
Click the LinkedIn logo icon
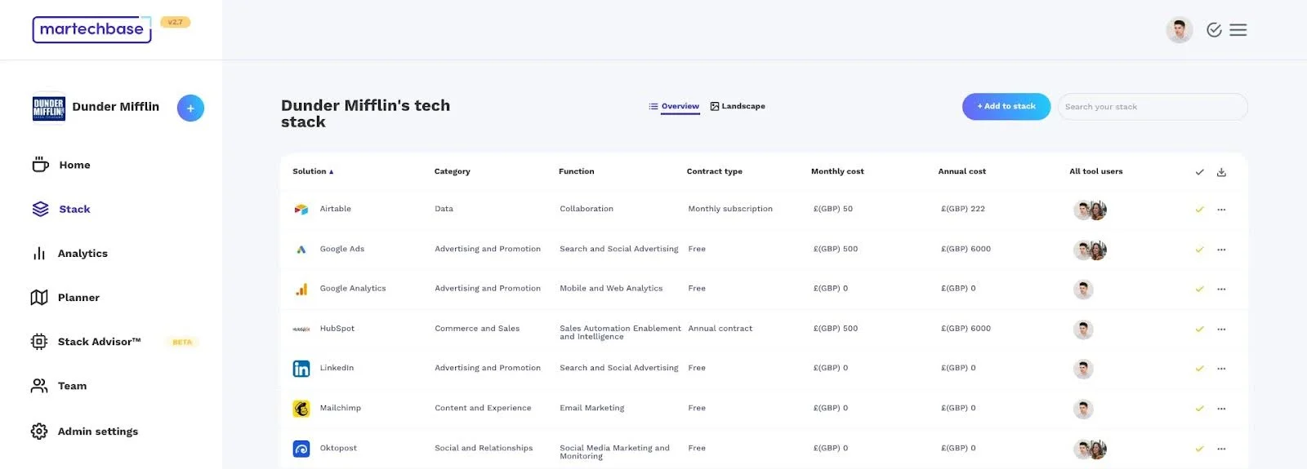point(301,369)
